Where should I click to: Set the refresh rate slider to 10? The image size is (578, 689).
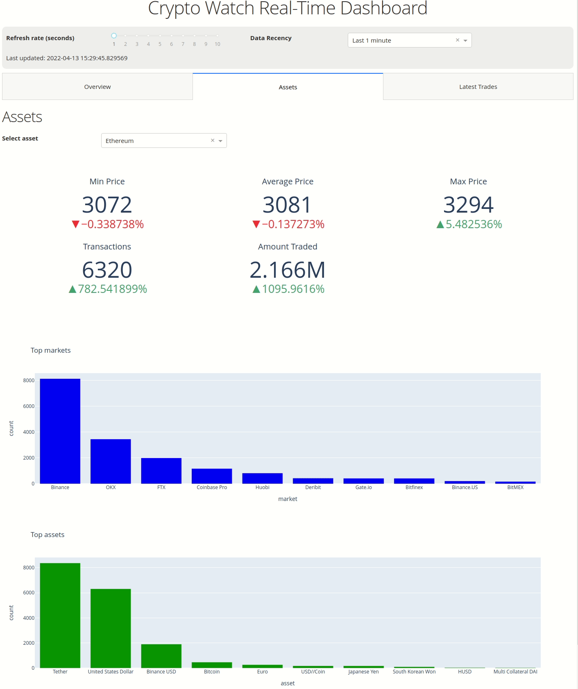[x=217, y=36]
